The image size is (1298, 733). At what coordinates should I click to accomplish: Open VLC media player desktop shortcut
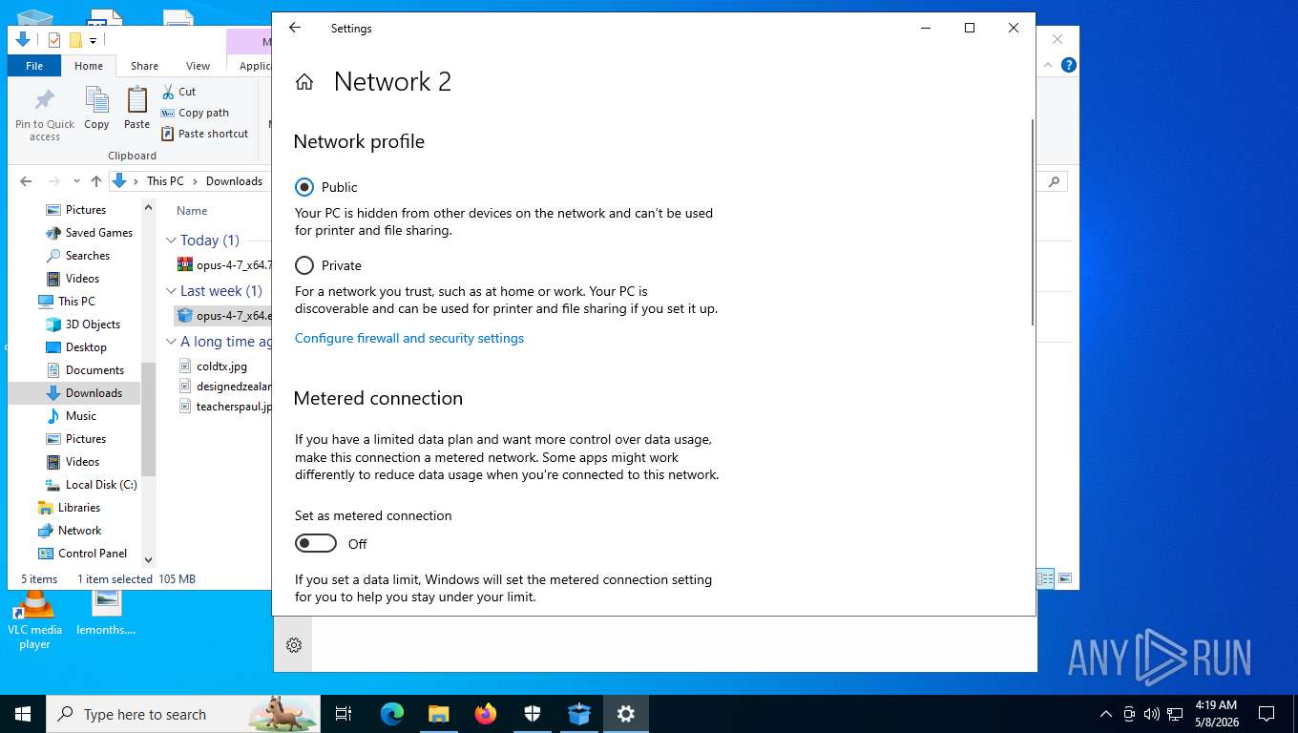pos(35,620)
